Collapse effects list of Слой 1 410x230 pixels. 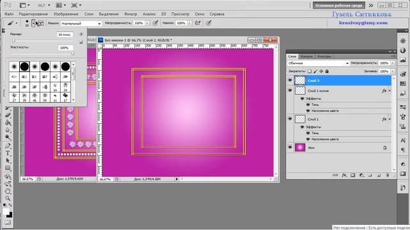(389, 119)
